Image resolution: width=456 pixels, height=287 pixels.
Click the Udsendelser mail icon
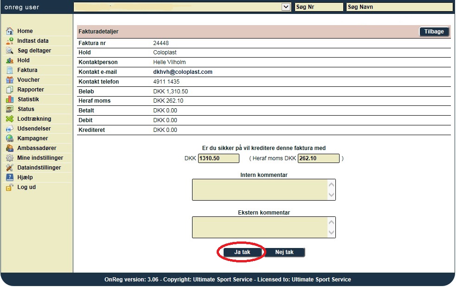coord(10,128)
